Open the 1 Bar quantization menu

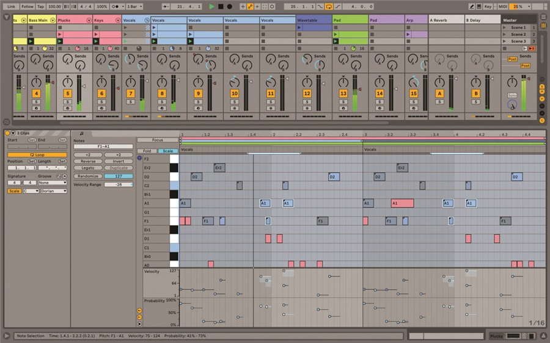click(x=134, y=6)
